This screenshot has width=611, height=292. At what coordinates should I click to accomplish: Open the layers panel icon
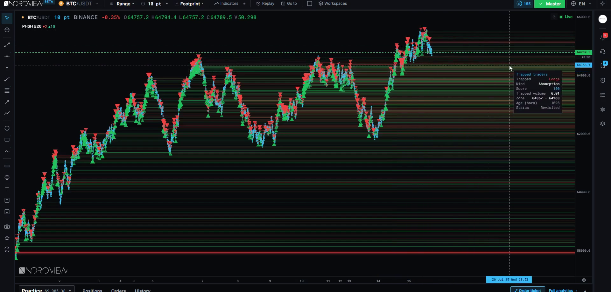(603, 124)
